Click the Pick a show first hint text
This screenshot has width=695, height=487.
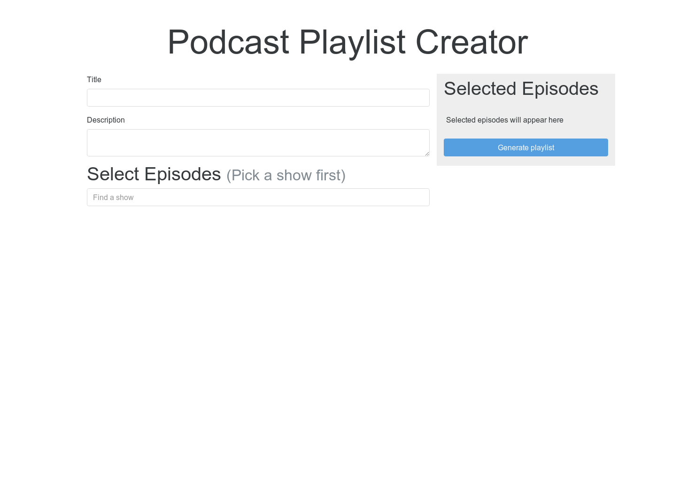[x=286, y=175]
